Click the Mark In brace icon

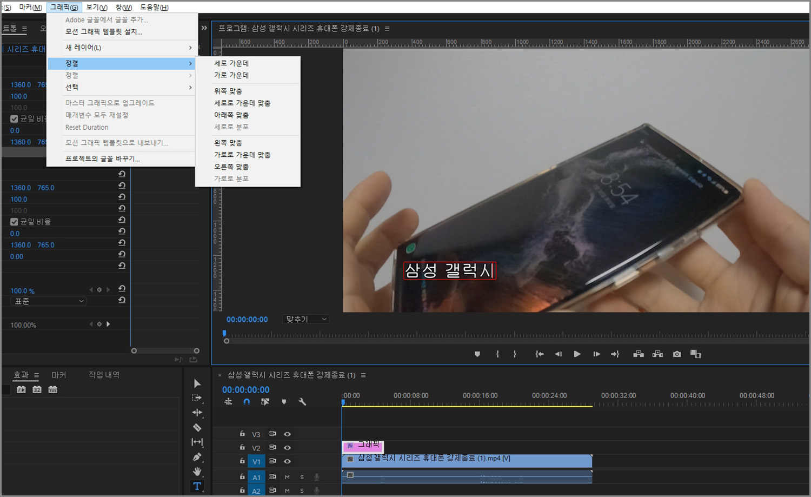coord(497,354)
